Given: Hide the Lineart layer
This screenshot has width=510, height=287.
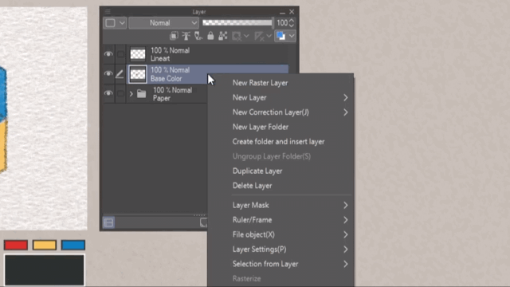Looking at the screenshot, I should [x=108, y=54].
